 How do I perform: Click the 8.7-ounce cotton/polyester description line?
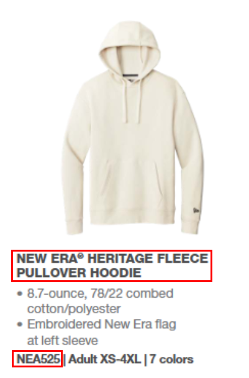pyautogui.click(x=100, y=301)
